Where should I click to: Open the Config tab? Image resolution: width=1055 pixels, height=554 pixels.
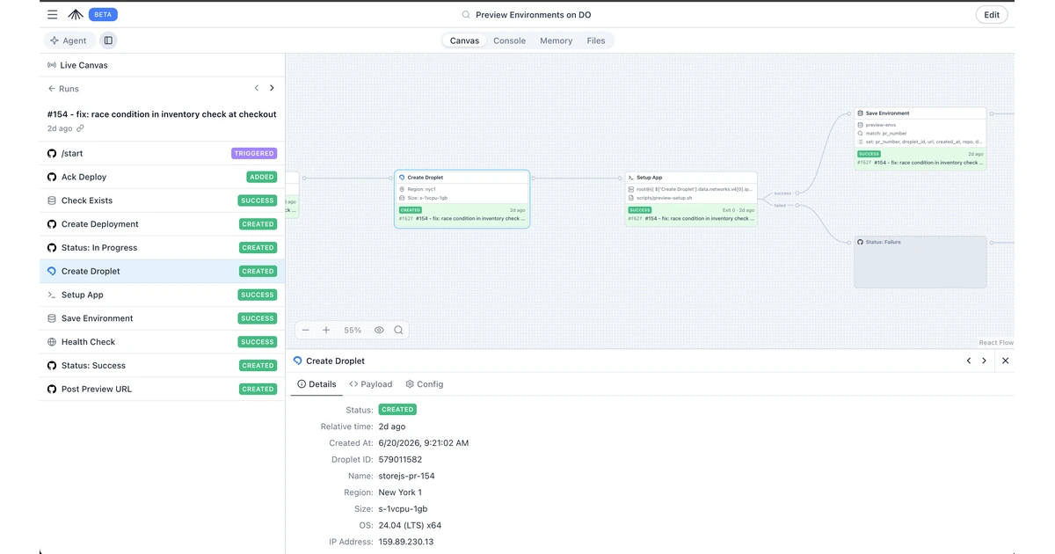[x=425, y=384]
